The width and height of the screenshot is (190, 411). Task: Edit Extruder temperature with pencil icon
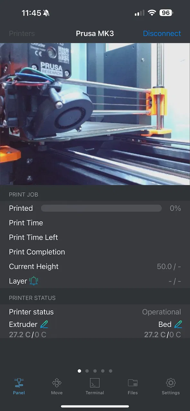tap(44, 324)
